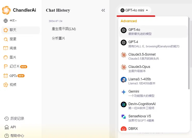192x138 pixels.
Task: Click the OpenAI icon in model selector
Action: click(122, 10)
